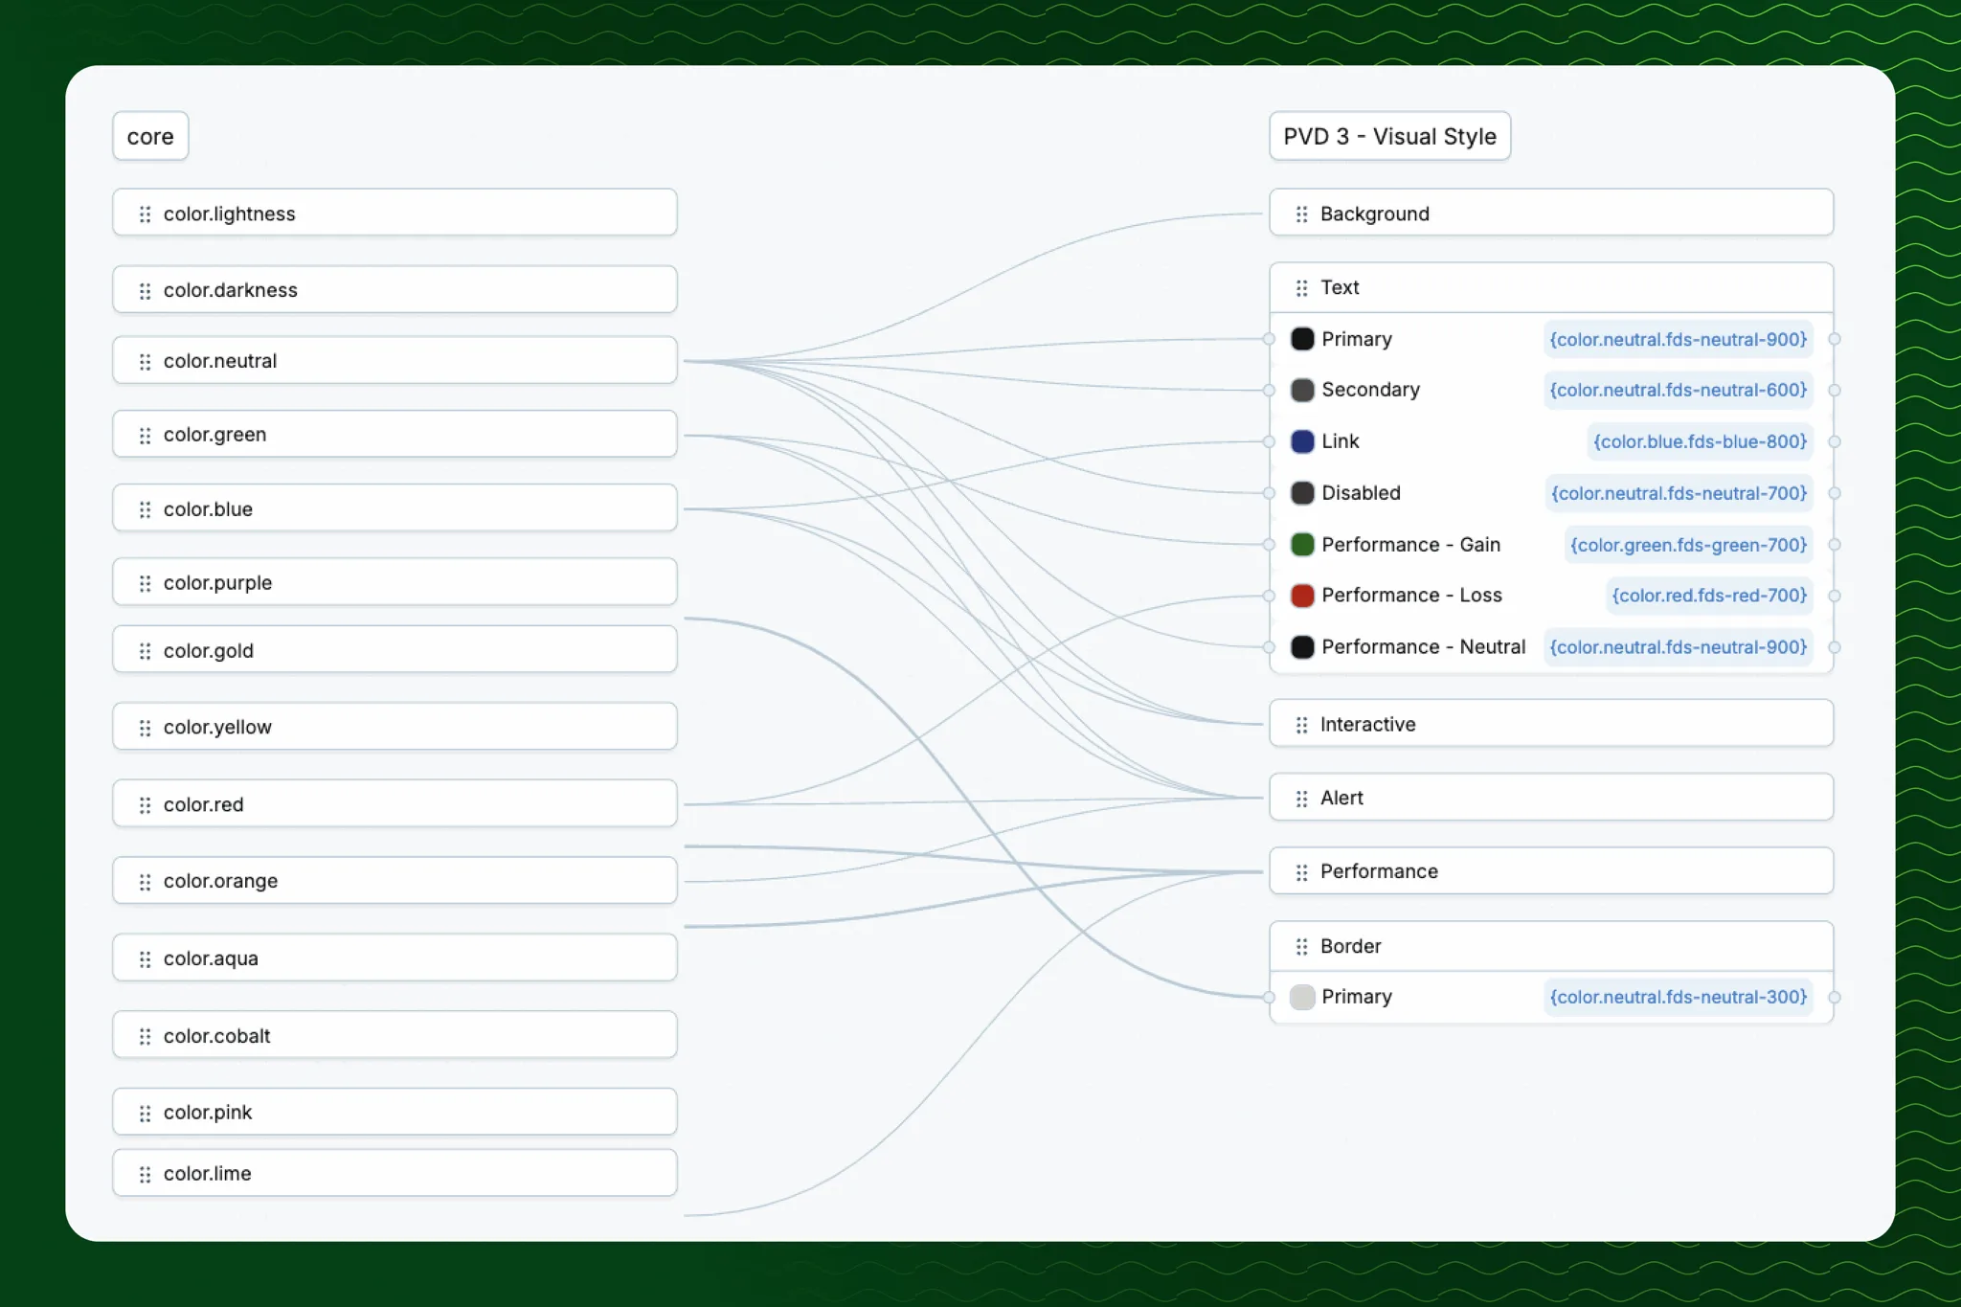Click drag handle icon on Background node

tap(1301, 214)
